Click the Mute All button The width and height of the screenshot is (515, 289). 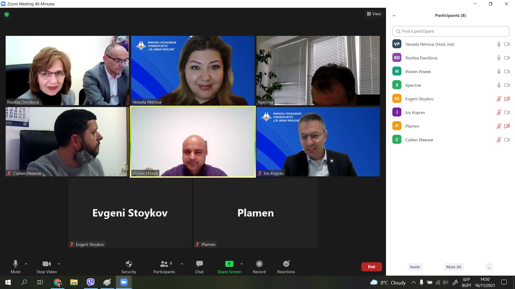click(454, 267)
